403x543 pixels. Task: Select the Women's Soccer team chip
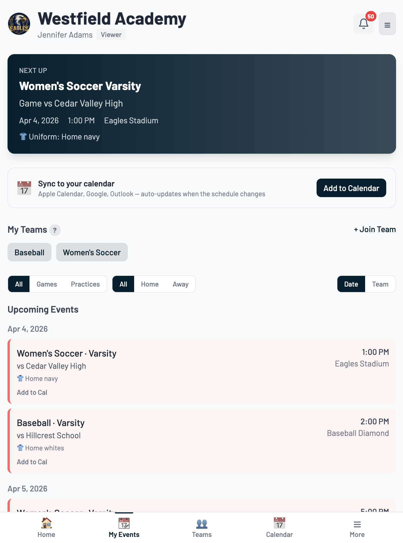tap(92, 252)
